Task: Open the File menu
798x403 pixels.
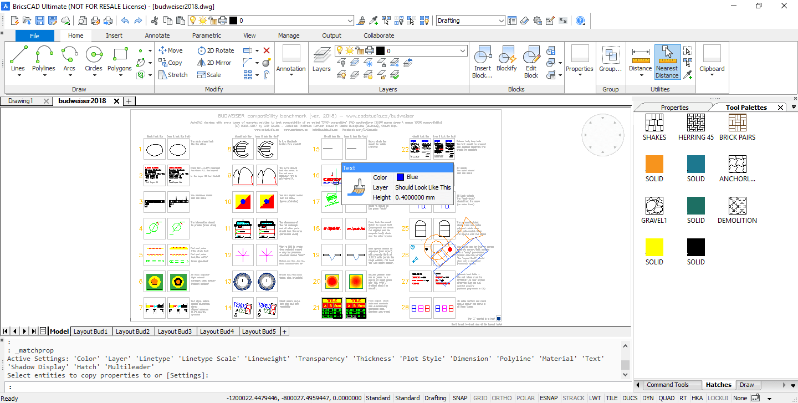Action: click(34, 35)
